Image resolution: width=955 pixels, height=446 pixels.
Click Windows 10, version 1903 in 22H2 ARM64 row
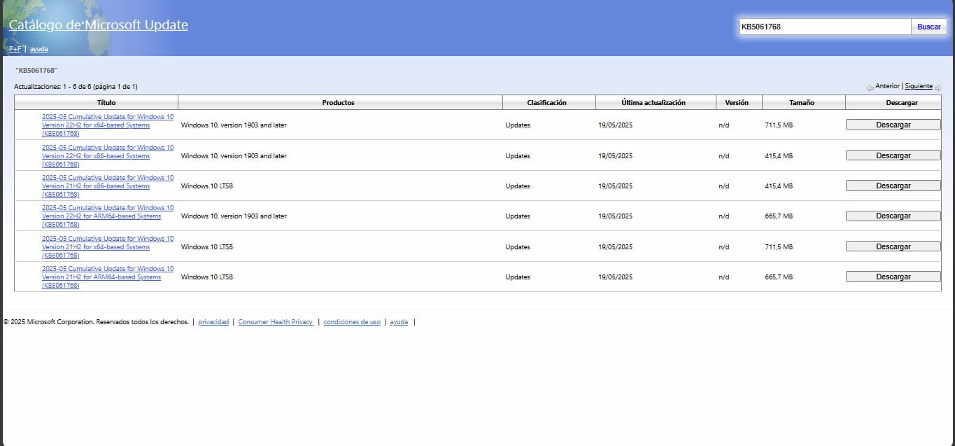234,216
